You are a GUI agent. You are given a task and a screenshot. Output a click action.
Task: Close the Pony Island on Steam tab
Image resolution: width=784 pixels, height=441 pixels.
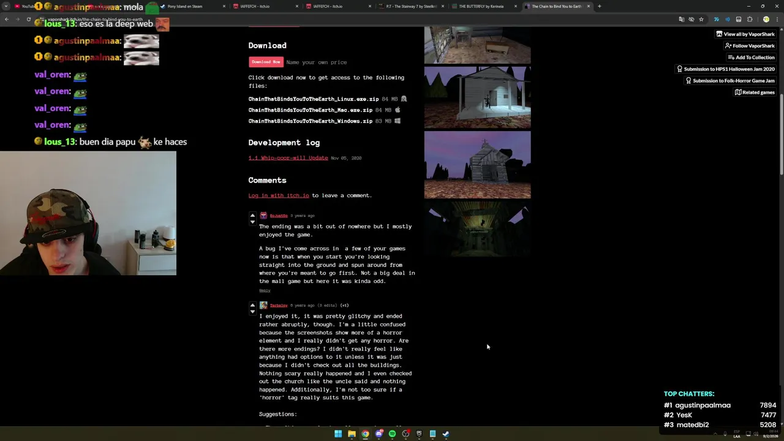click(x=224, y=6)
